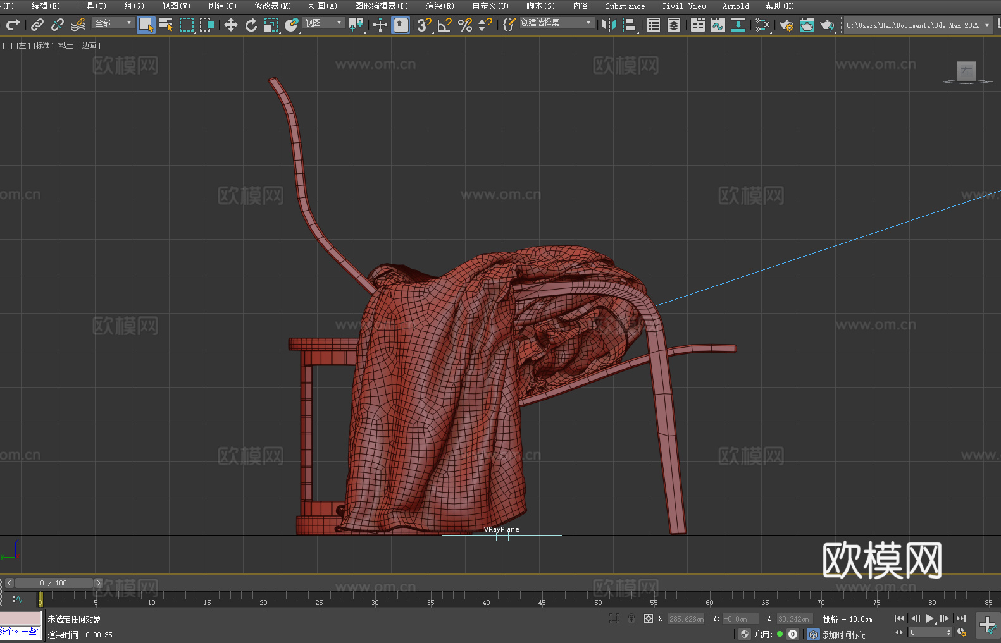Open viewport shading menu 粘土+边面
Viewport: 1001px width, 643px height.
click(x=79, y=46)
